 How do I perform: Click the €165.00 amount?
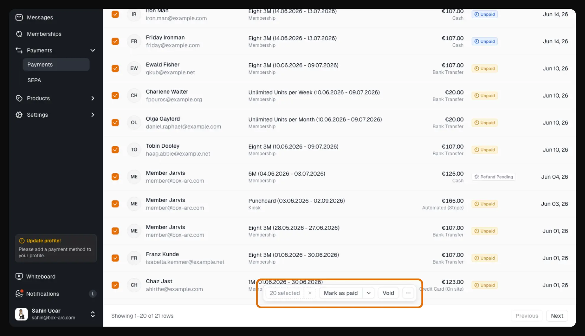[452, 201]
